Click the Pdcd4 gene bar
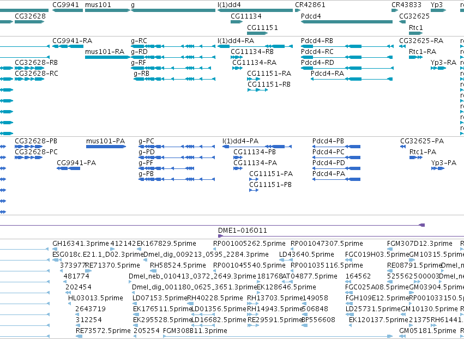 pos(347,22)
